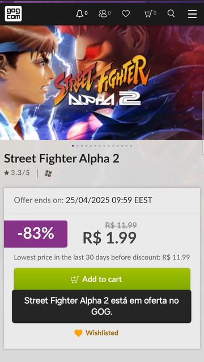The width and height of the screenshot is (204, 362).
Task: Click the R$ 1.99 price
Action: point(109,238)
